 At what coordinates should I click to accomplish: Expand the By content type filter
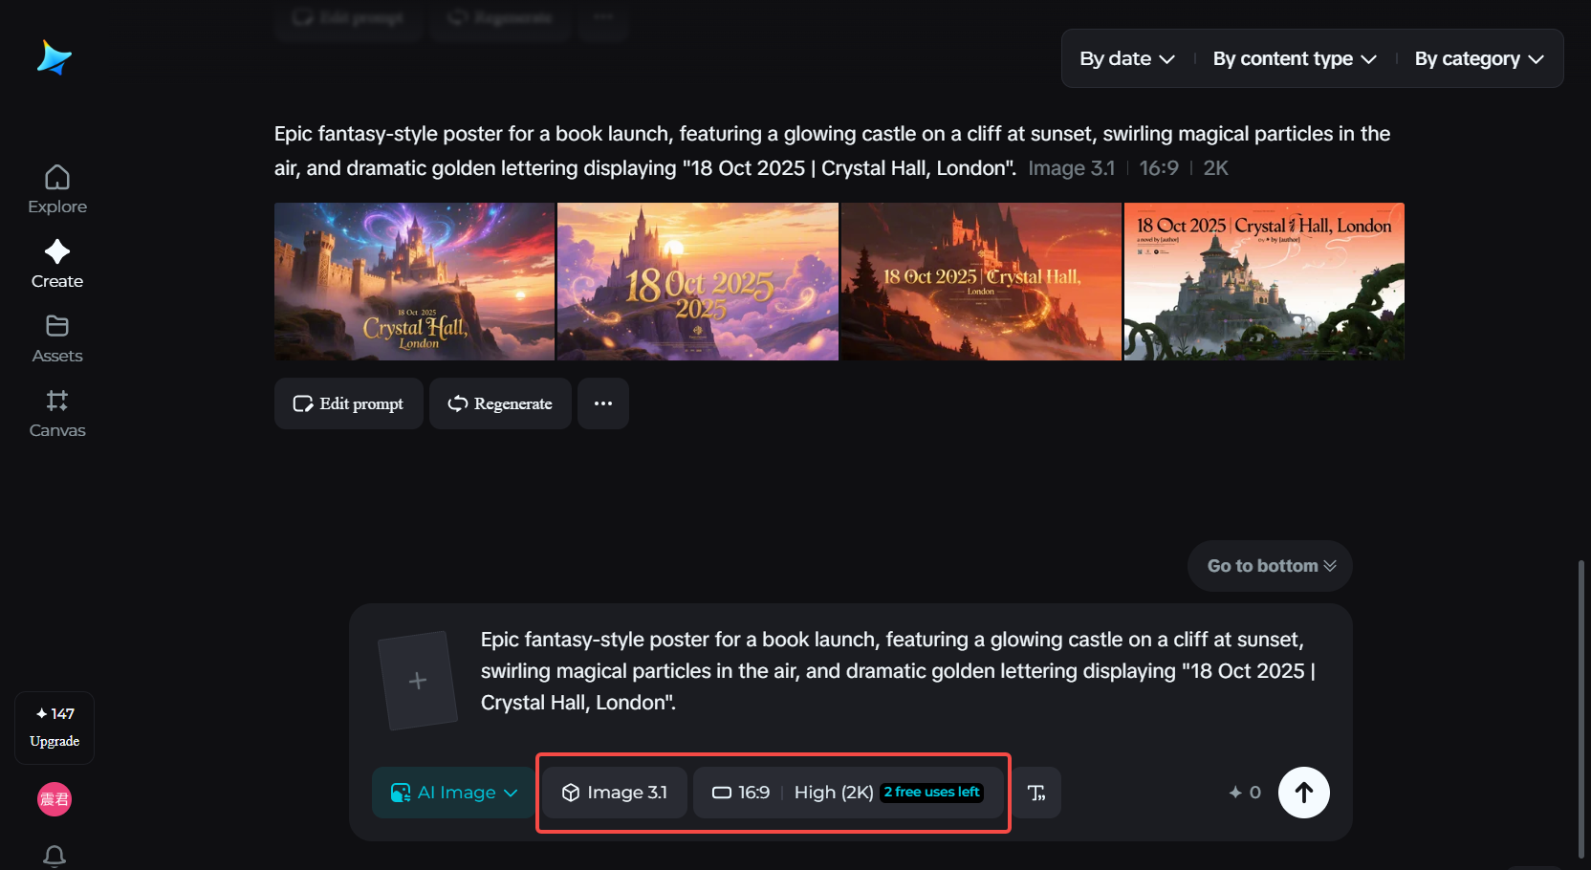coord(1295,59)
